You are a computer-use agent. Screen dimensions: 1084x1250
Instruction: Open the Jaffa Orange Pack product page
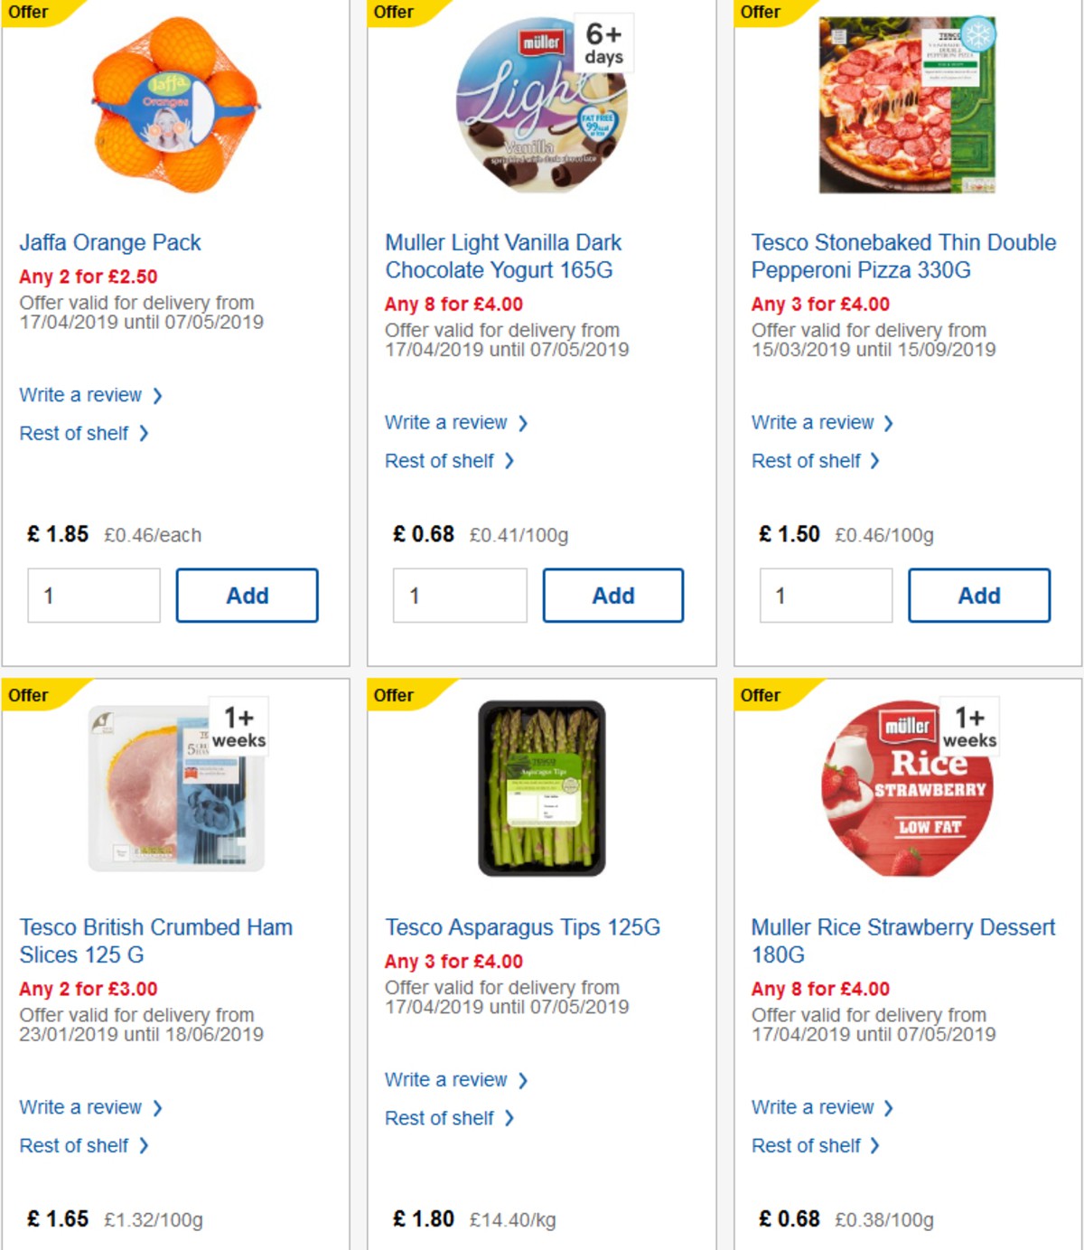[110, 242]
